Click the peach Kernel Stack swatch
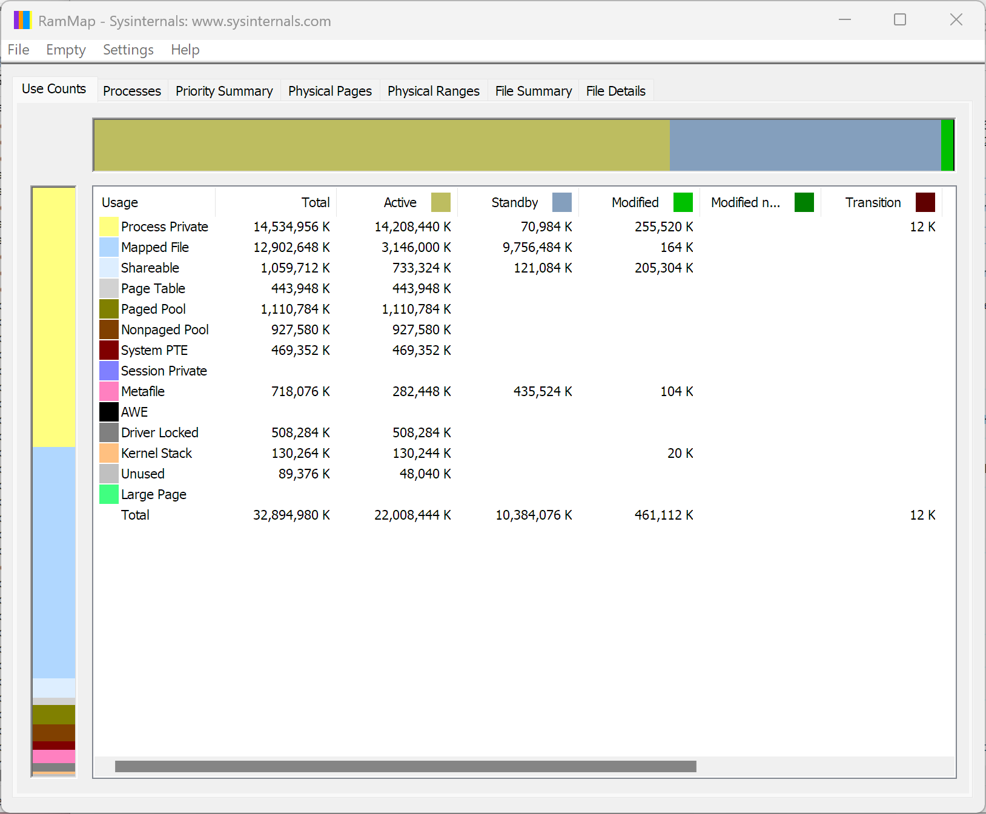The height and width of the screenshot is (814, 986). [x=109, y=453]
